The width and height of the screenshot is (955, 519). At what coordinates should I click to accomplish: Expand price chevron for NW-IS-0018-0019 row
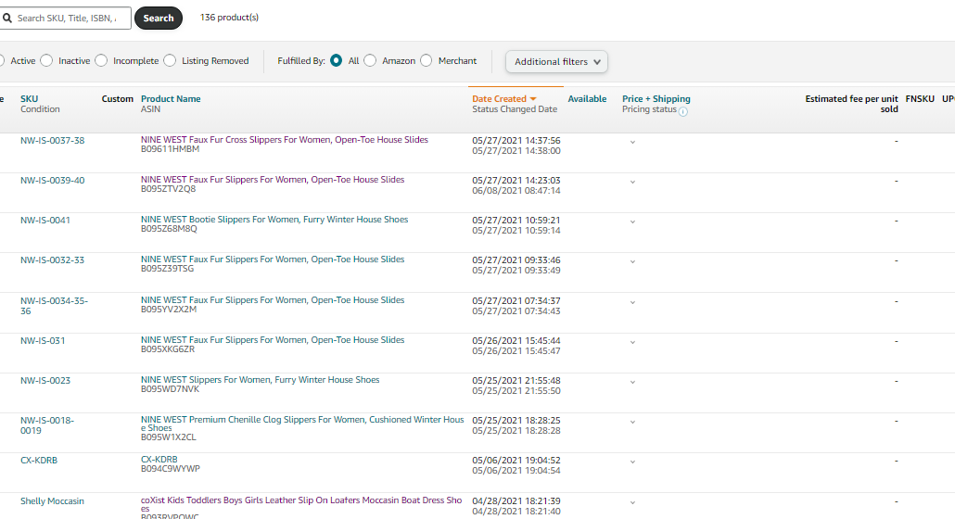tap(633, 422)
